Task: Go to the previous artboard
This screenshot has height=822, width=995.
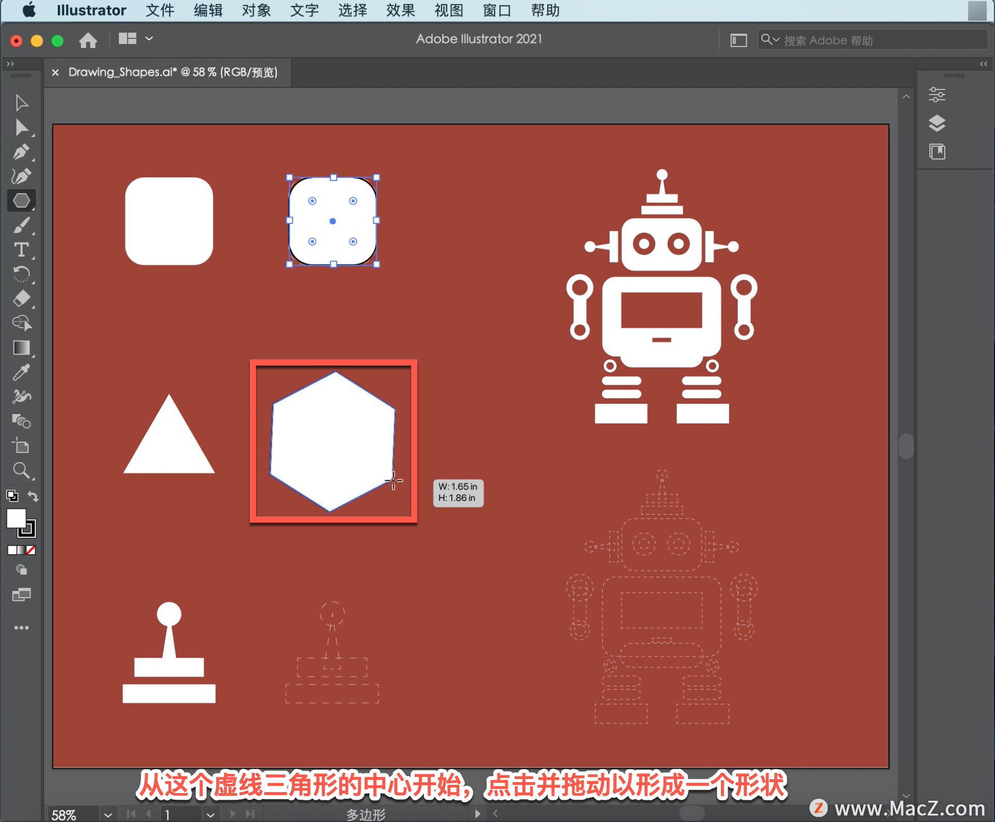Action: point(149,814)
